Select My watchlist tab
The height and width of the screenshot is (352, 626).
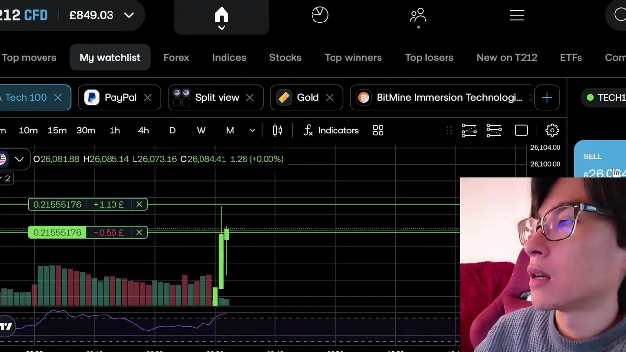pos(110,58)
